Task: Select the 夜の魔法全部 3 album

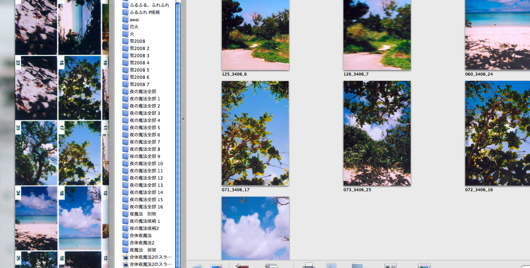Action: tap(145, 113)
